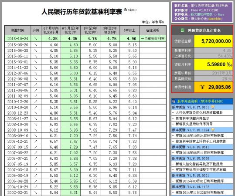Click the down arrow in the 2008-12-23 row
Image resolution: width=235 pixels, height=196 pixels.
coord(36,113)
